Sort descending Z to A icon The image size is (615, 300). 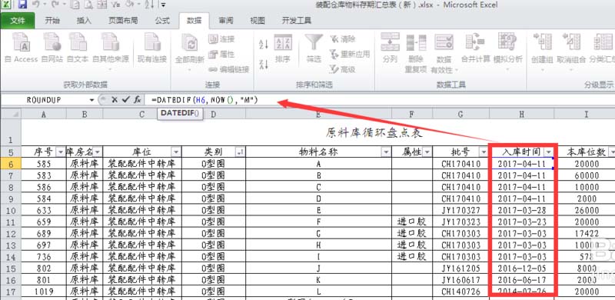[x=264, y=64]
